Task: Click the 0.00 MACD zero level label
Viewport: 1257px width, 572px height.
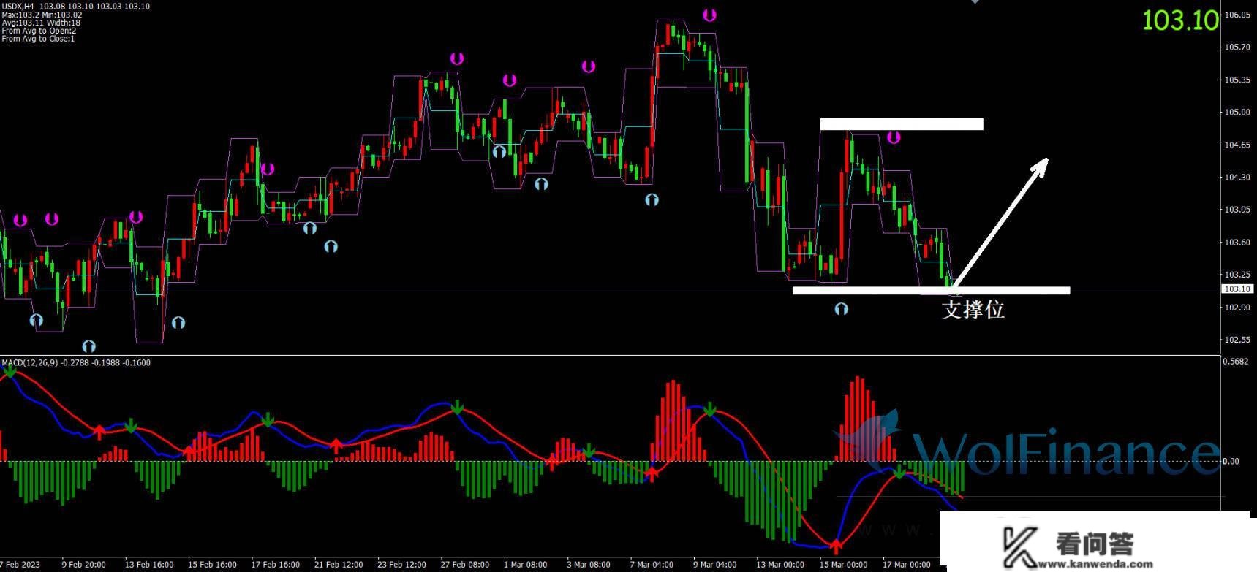Action: 1232,461
